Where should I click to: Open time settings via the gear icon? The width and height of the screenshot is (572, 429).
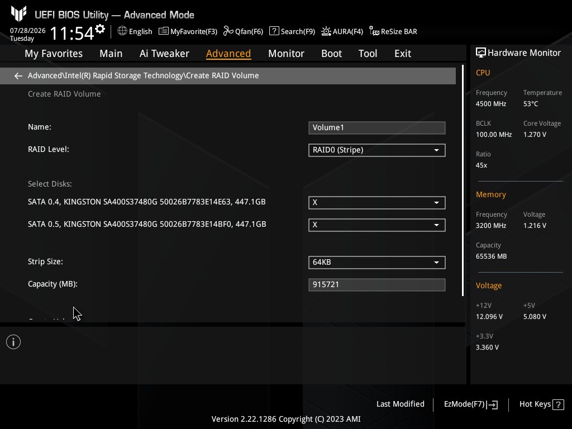click(100, 28)
